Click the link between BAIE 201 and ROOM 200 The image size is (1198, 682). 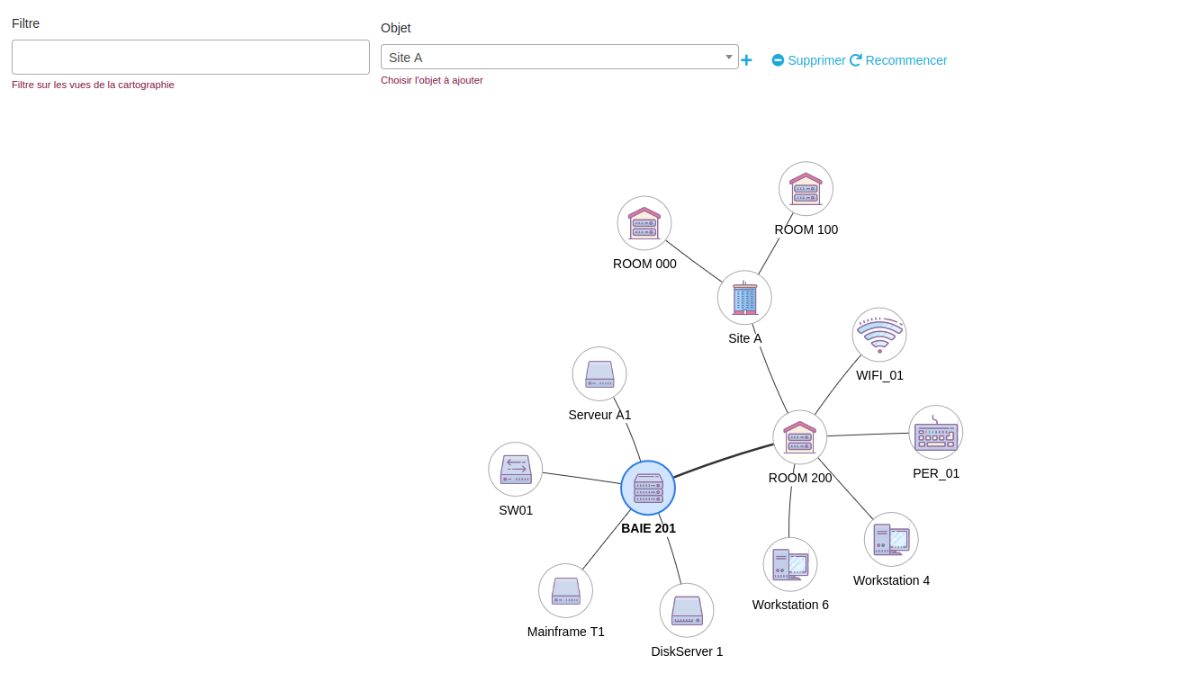point(723,460)
